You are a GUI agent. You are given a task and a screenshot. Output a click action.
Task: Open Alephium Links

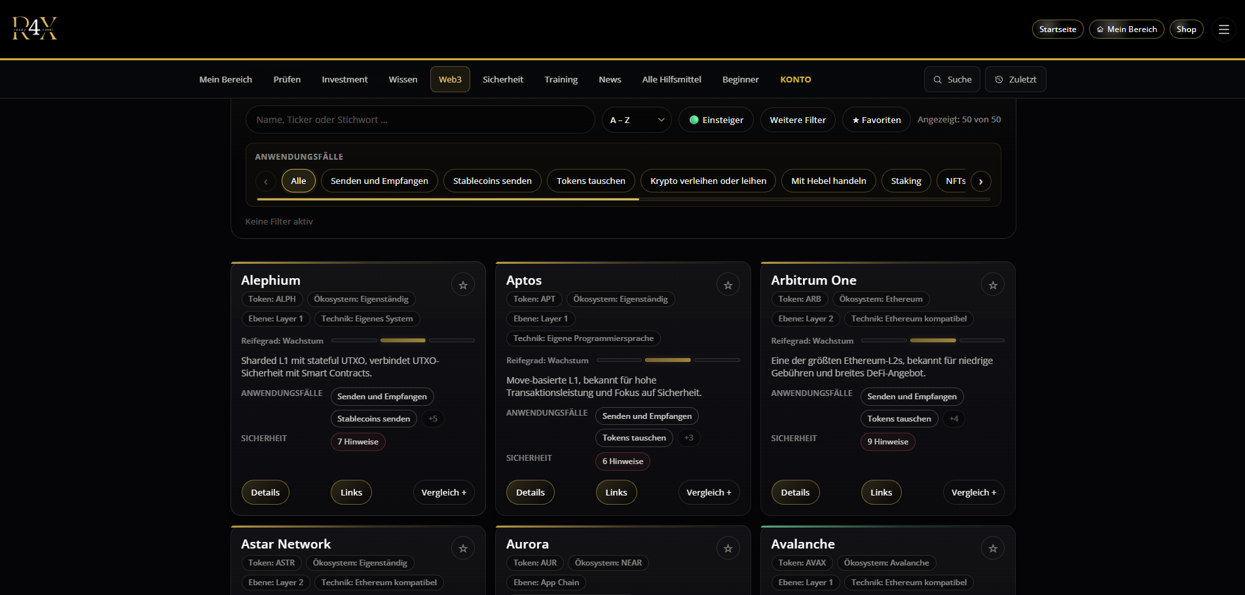click(x=351, y=492)
